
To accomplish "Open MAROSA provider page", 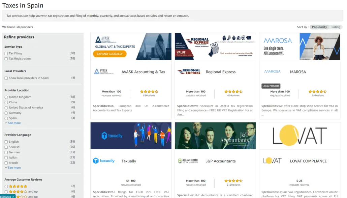I will (298, 72).
